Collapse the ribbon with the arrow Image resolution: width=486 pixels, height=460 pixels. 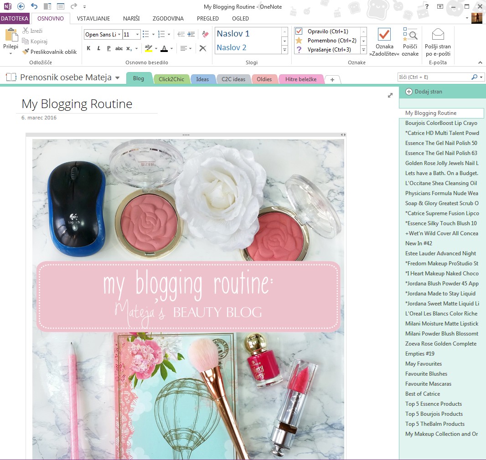coord(480,62)
